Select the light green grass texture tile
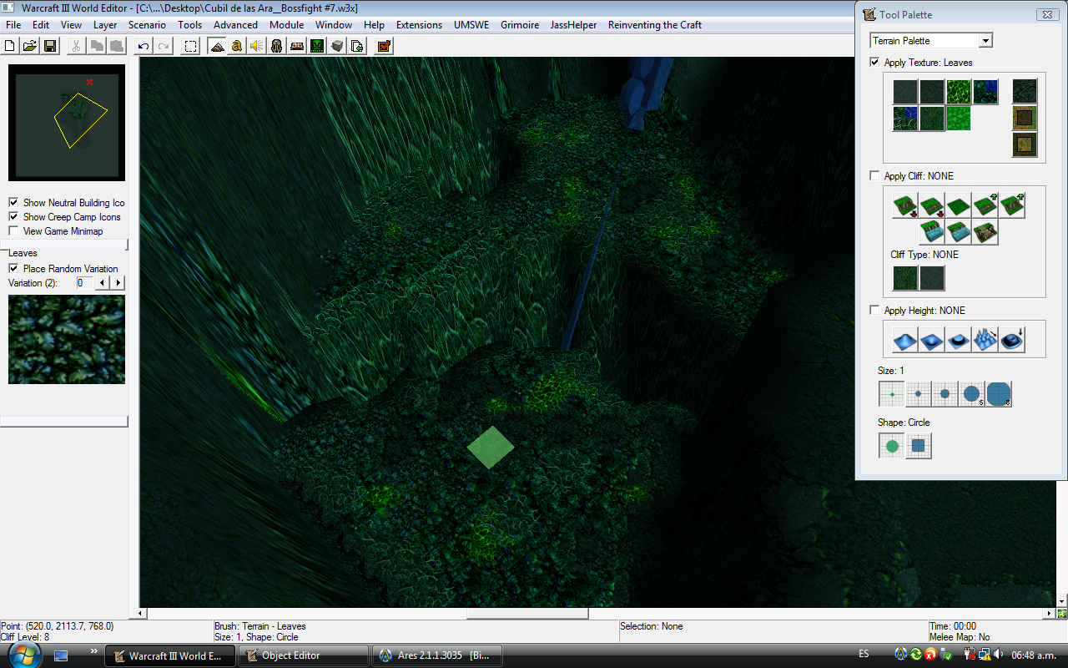This screenshot has width=1068, height=668. [959, 119]
